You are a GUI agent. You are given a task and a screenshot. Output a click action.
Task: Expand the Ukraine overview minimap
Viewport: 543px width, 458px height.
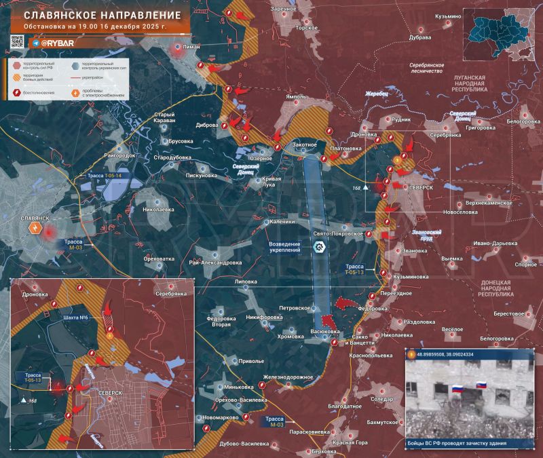pos(500,31)
